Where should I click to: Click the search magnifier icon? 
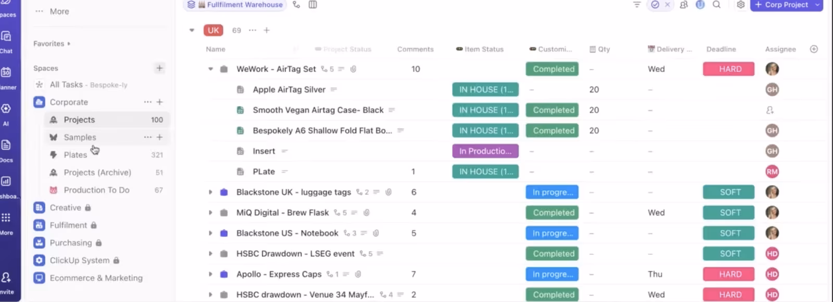[x=717, y=5]
